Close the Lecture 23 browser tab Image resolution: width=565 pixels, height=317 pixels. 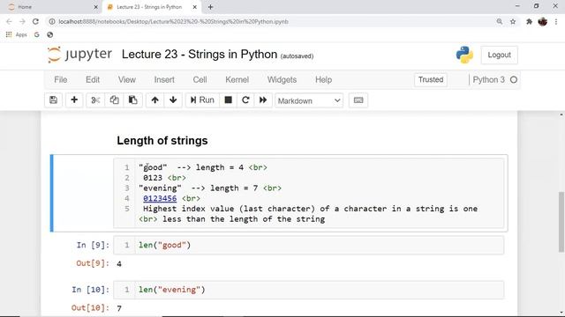tap(195, 7)
